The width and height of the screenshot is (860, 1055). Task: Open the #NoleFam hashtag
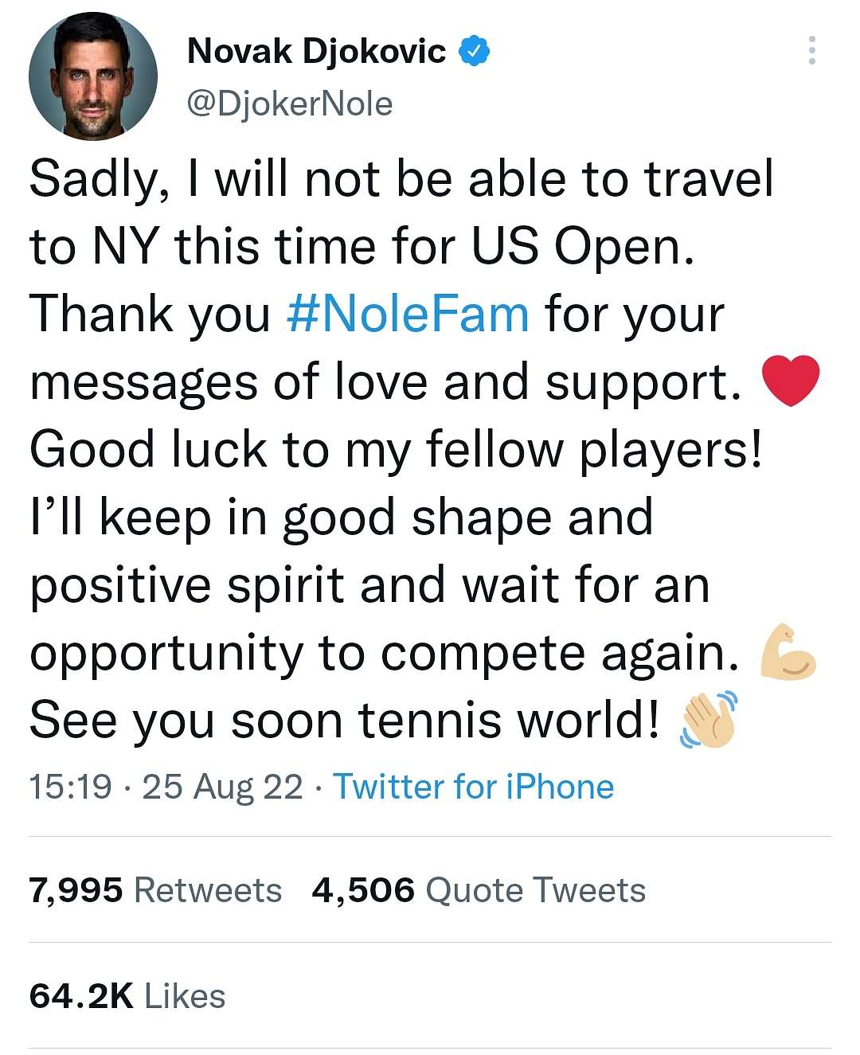pyautogui.click(x=408, y=314)
